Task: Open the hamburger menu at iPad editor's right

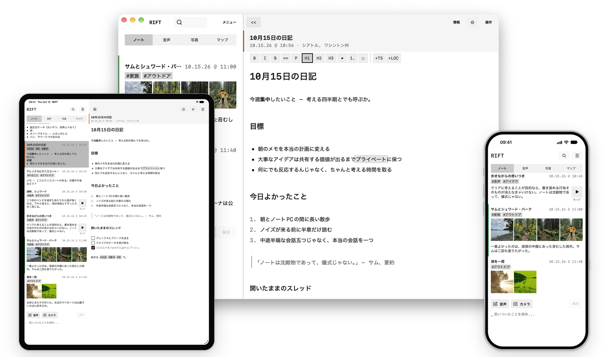Action: pyautogui.click(x=203, y=109)
